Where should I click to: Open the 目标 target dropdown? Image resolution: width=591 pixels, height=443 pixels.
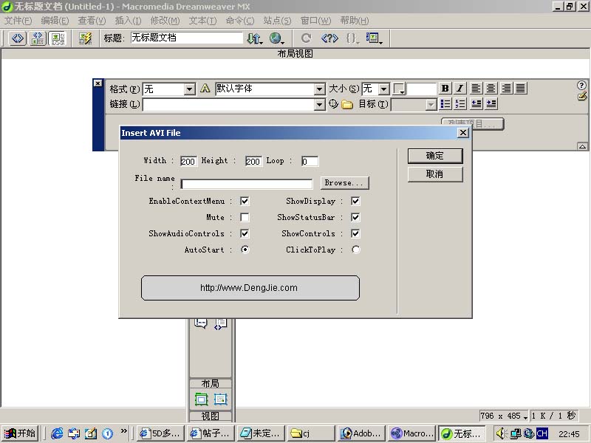431,104
